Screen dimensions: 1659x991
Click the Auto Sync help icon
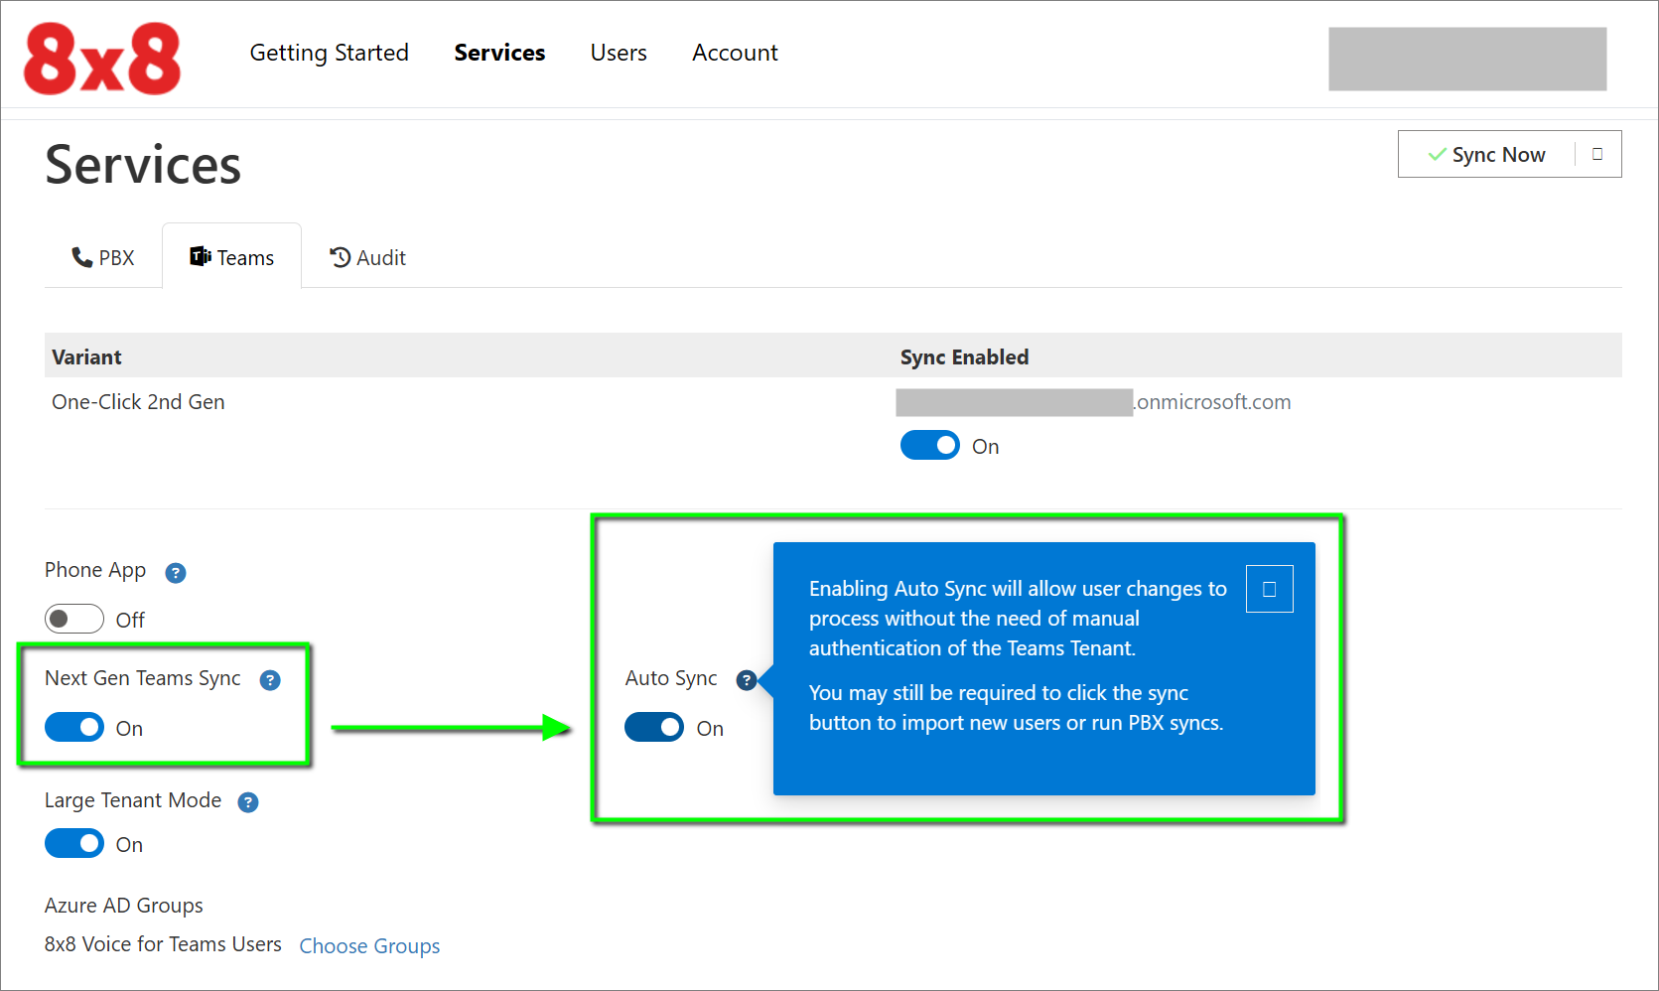[747, 680]
